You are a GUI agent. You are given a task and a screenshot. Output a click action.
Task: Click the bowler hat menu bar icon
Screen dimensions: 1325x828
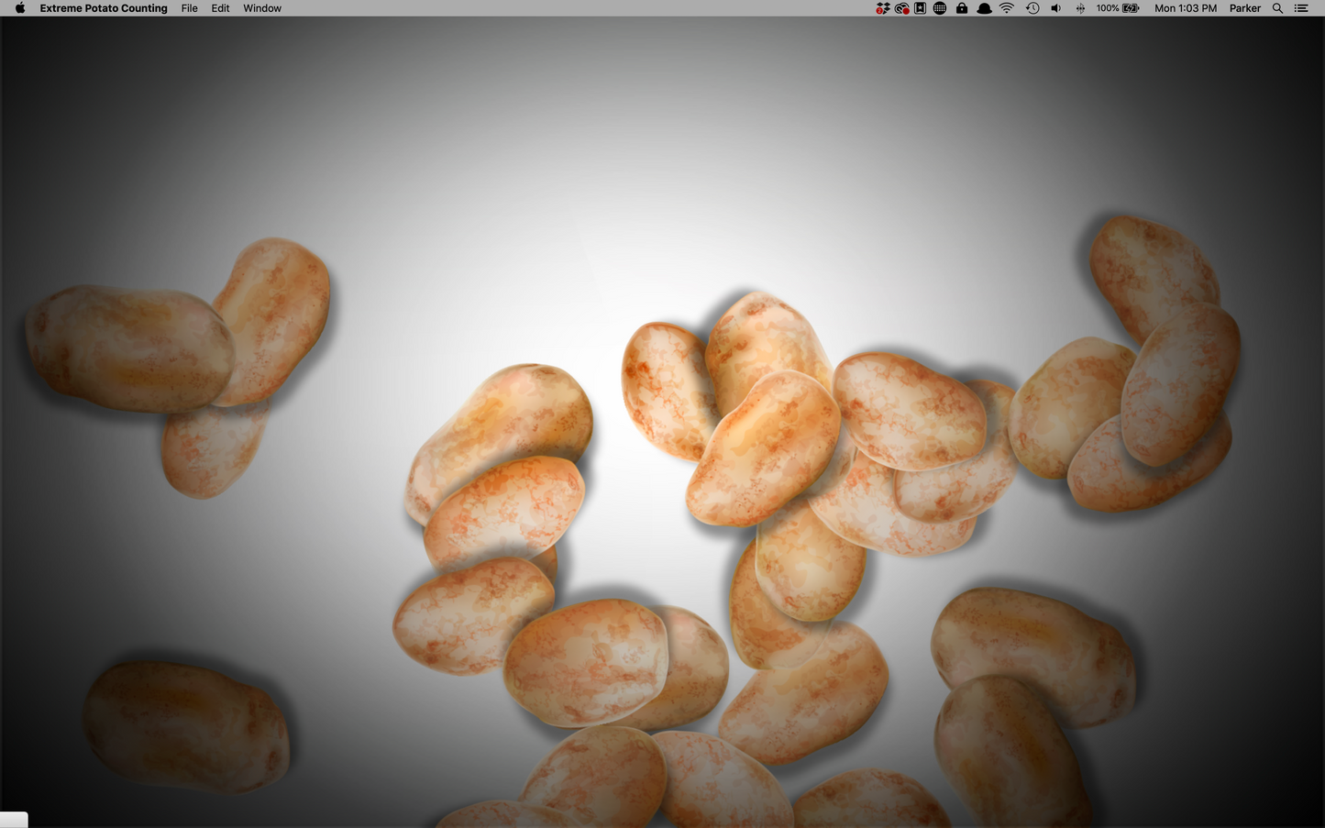point(984,8)
